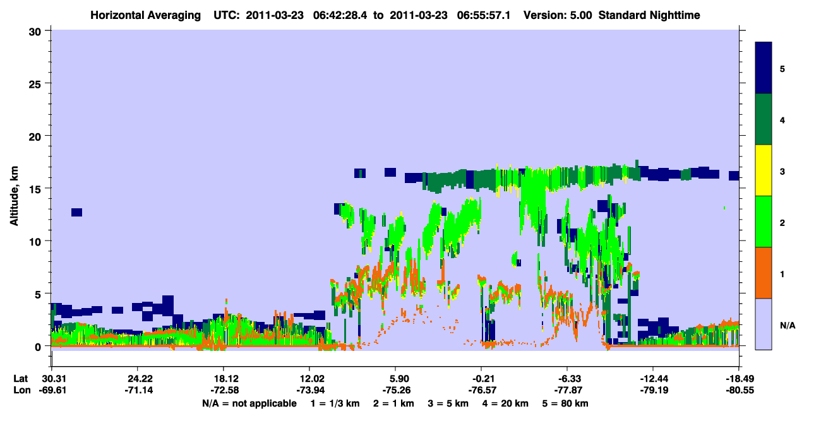Click the latitude value -12.44

click(x=653, y=379)
